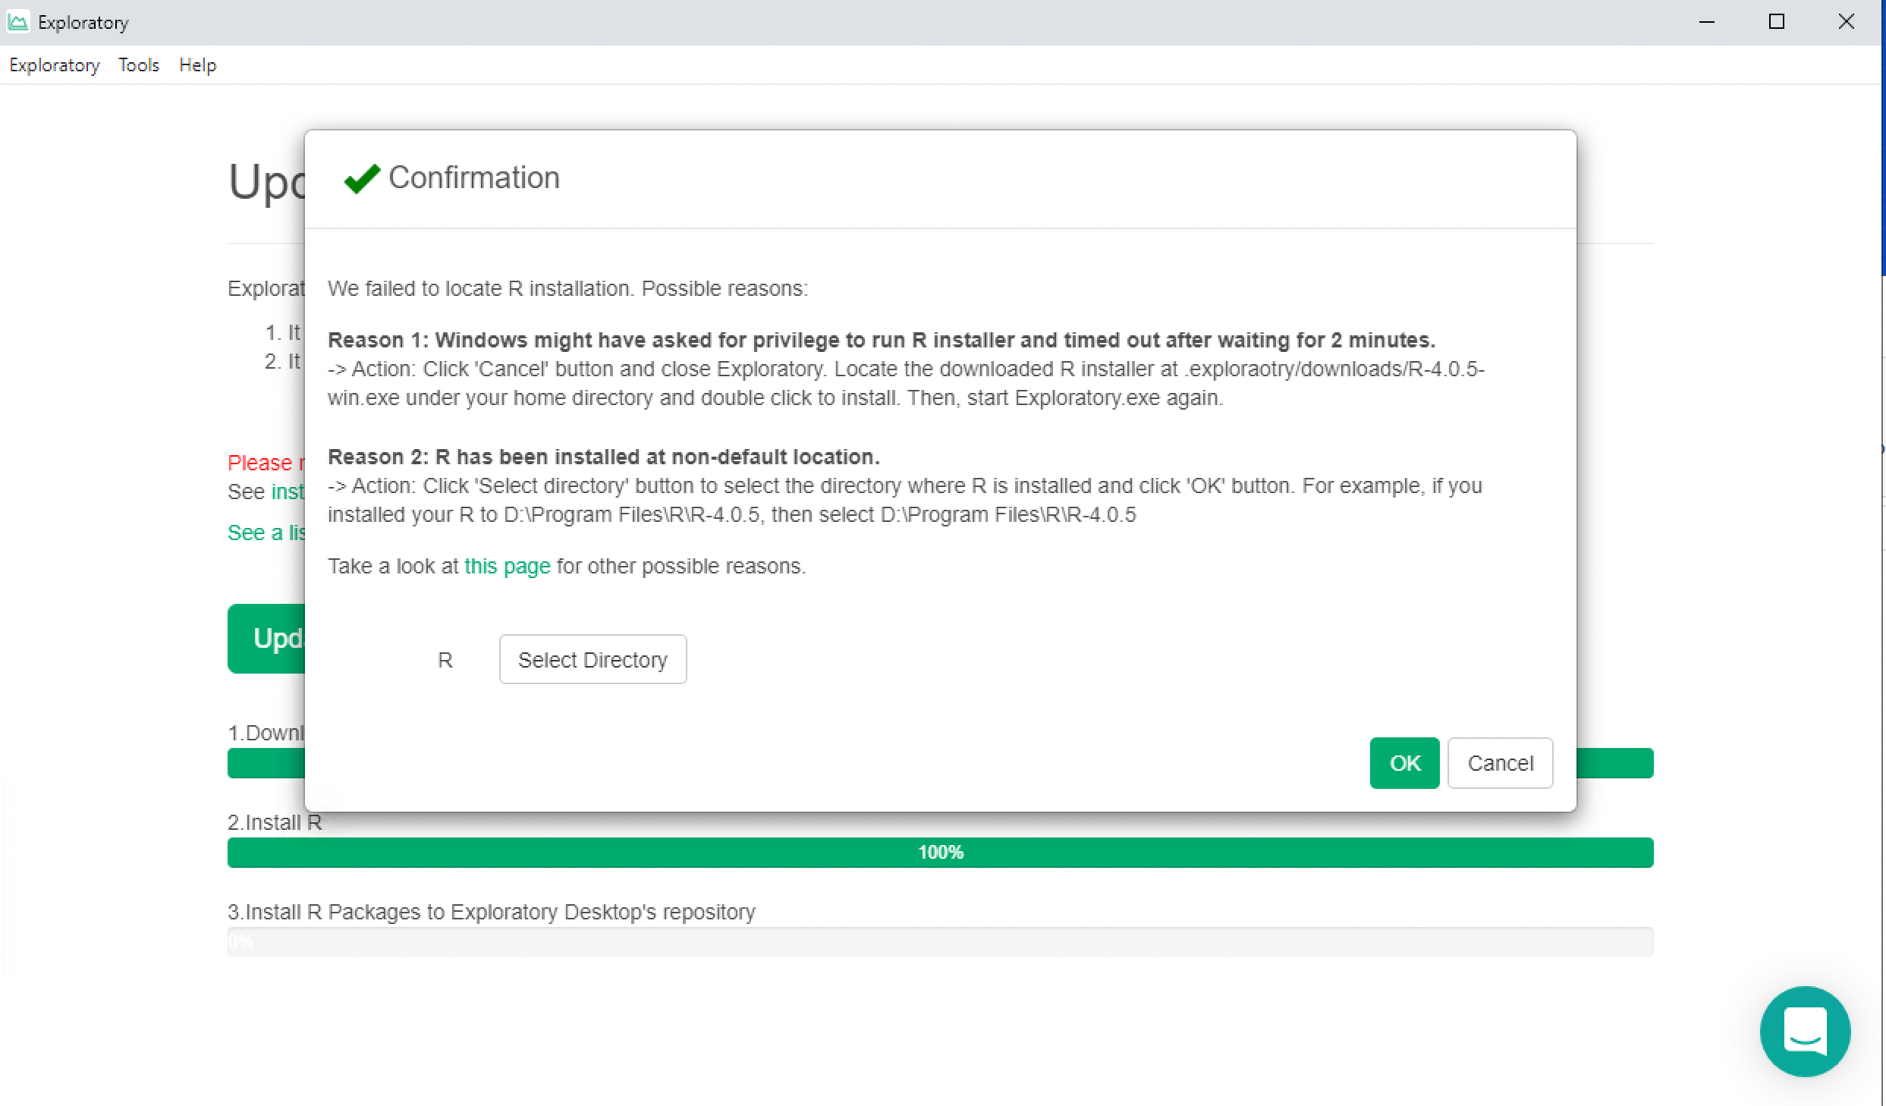Screen dimensions: 1886x1106
Task: Click the green Confirmation checkmark icon
Action: point(362,179)
